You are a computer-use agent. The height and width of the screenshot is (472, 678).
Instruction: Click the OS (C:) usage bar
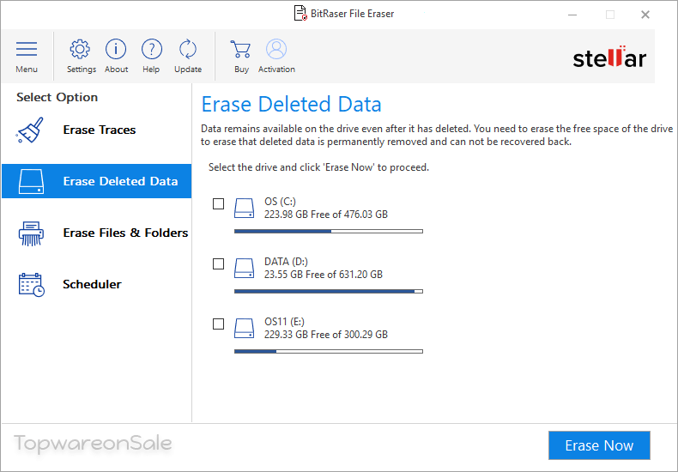click(329, 231)
